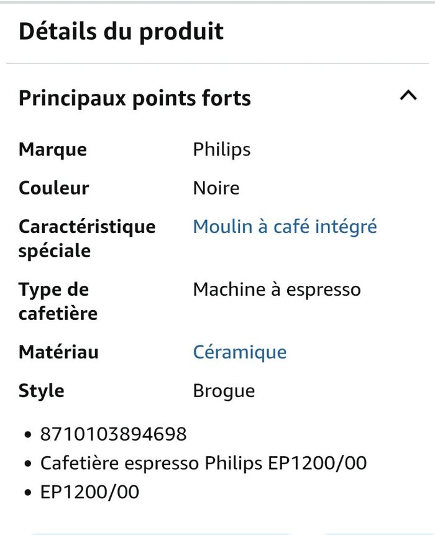Viewport: 435px width, 535px height.
Task: Select Machine à espresso value
Action: pos(277,289)
